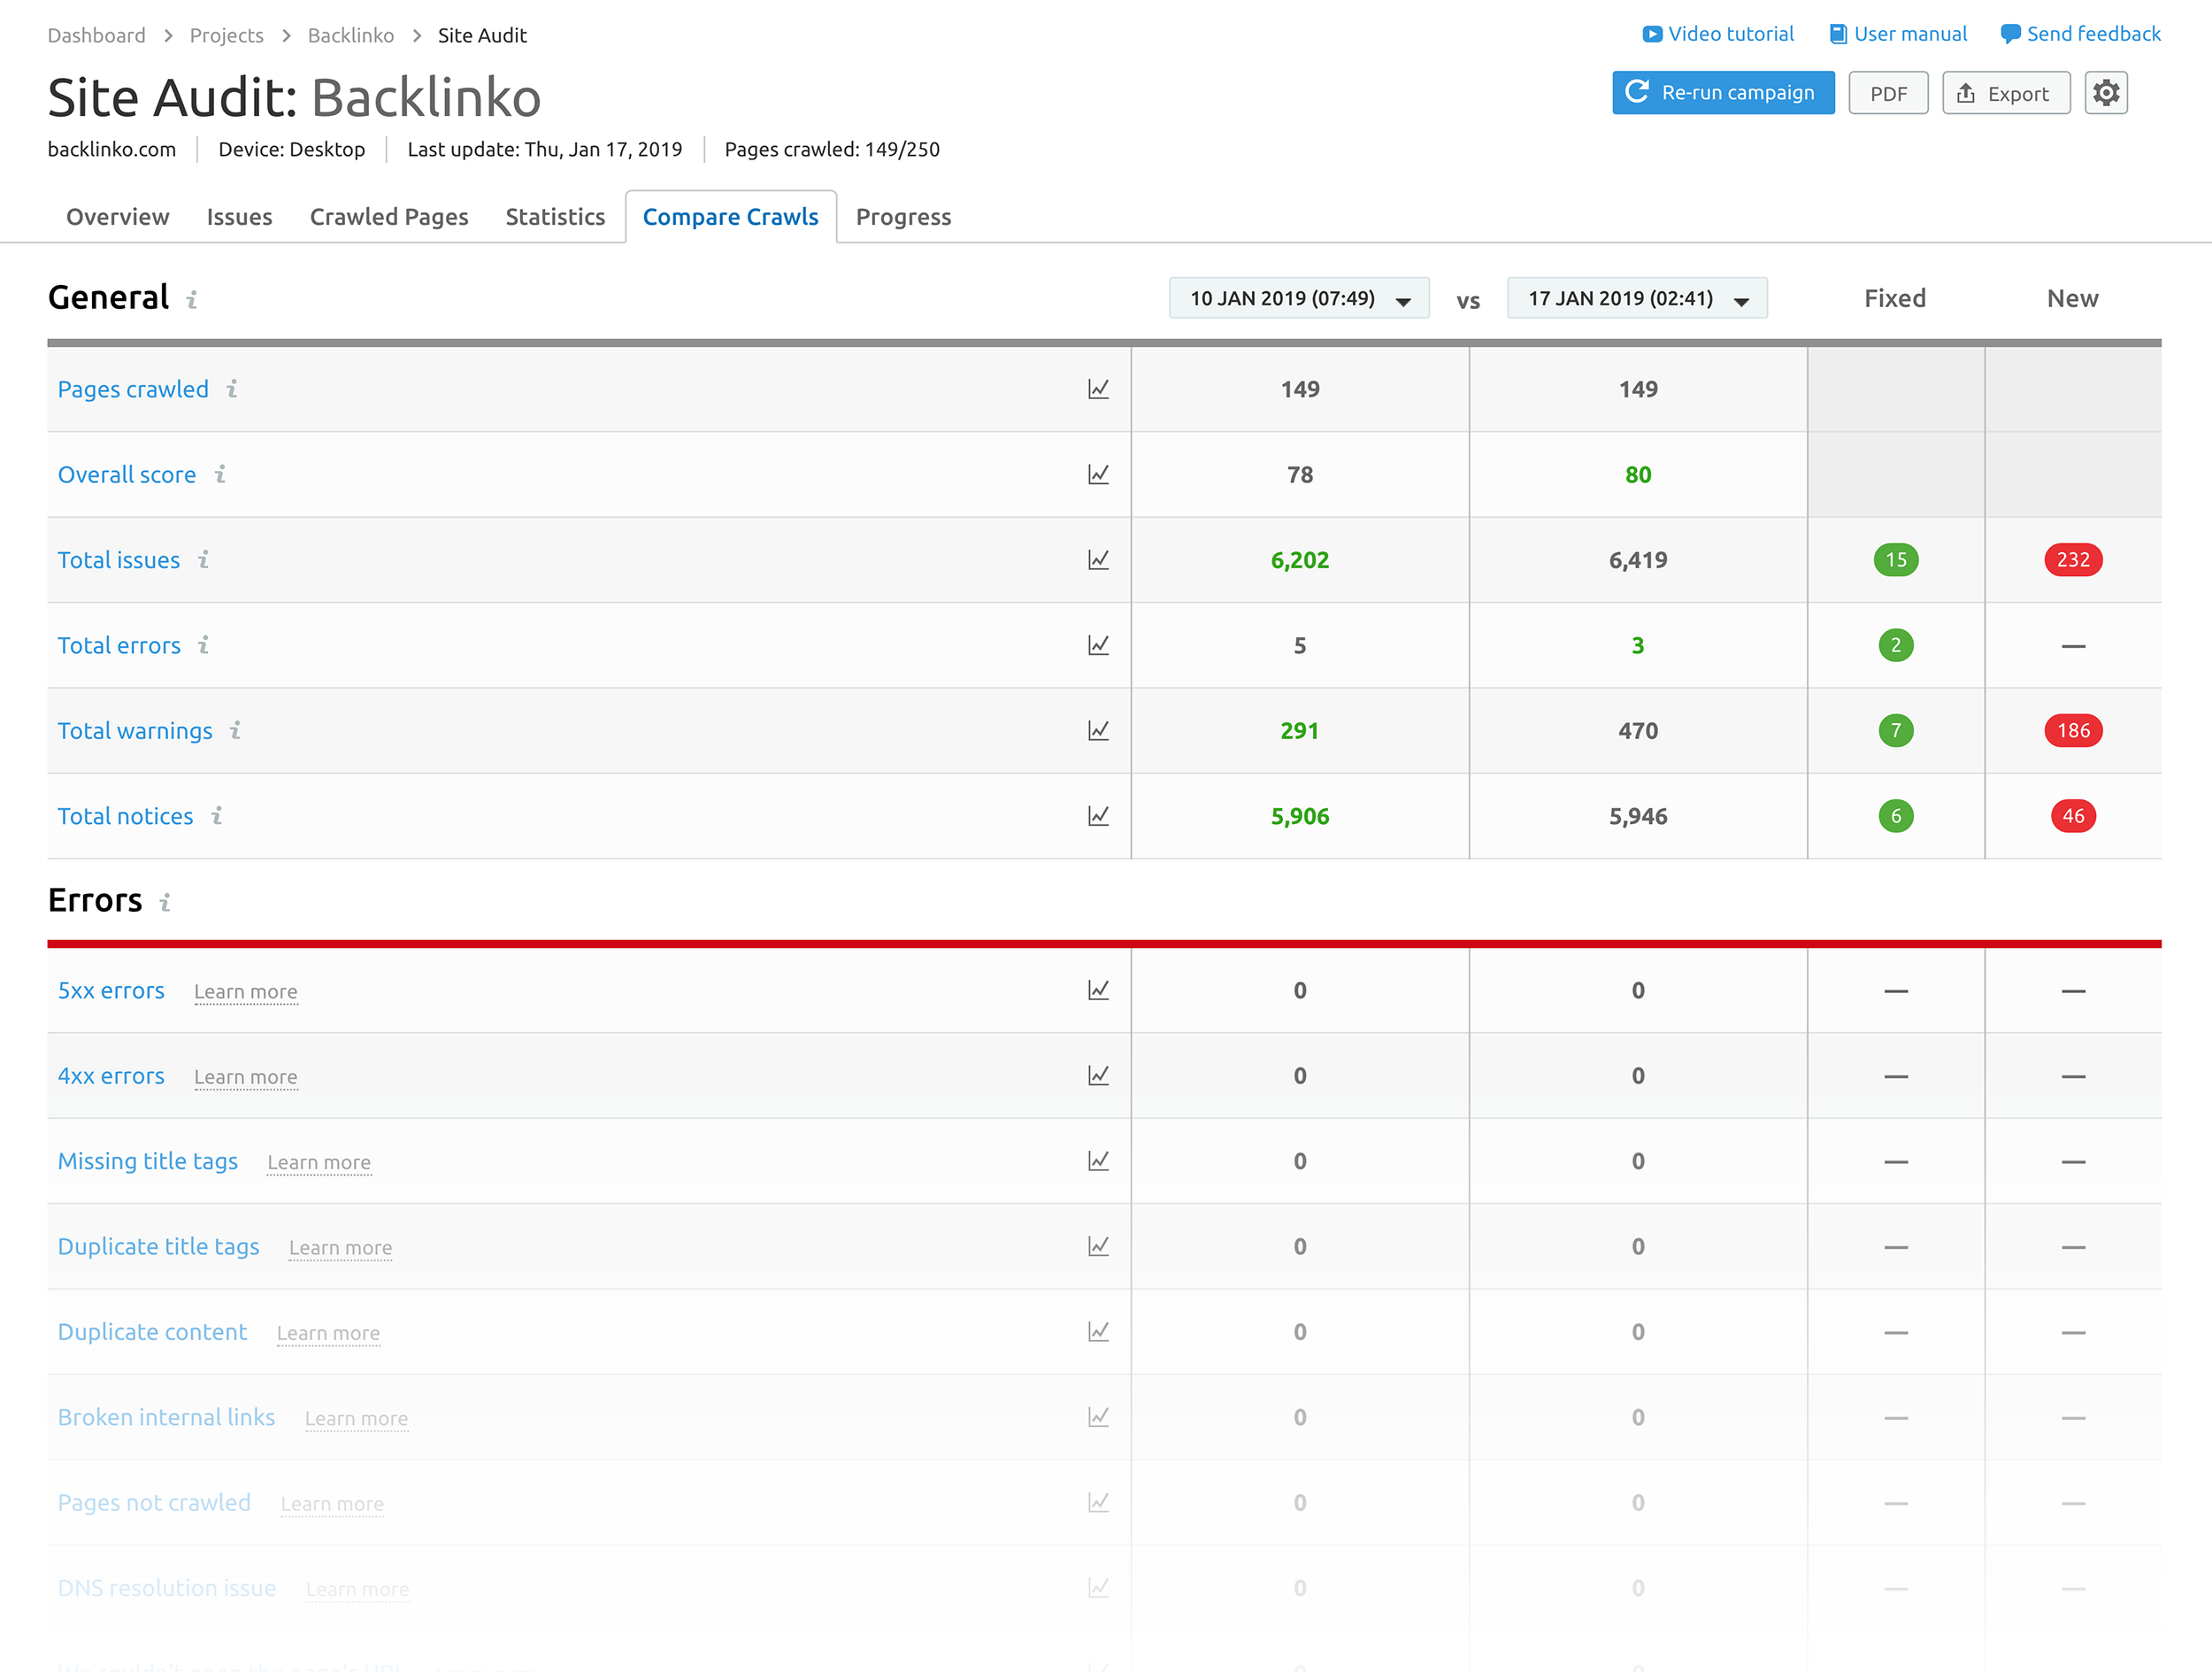Open the 10 JAN 2019 crawl date dropdown

[1297, 297]
